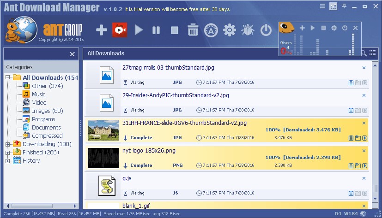Select the Music category
382x218 pixels.
click(38, 94)
